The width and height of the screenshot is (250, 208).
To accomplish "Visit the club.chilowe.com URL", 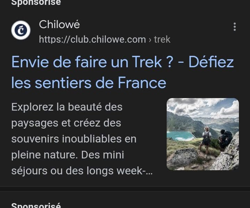I will [92, 39].
